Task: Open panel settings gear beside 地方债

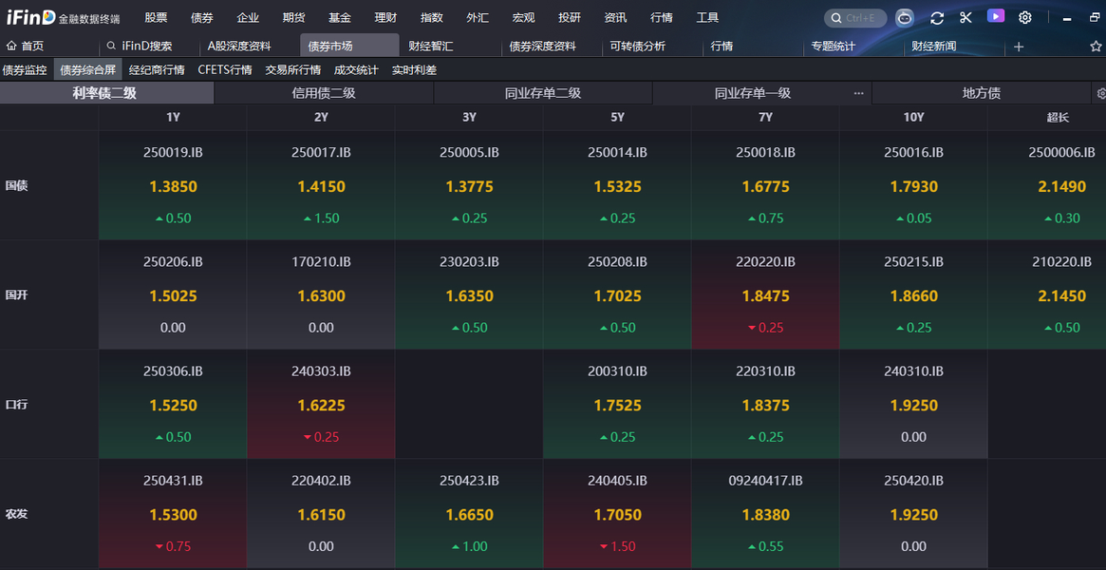Action: (x=1100, y=93)
